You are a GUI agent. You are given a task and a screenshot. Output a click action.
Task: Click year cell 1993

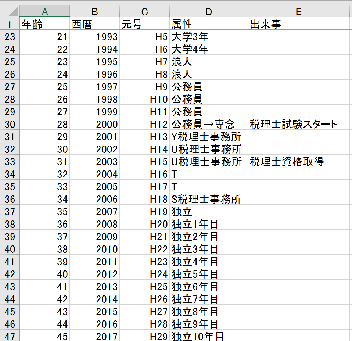(x=94, y=36)
